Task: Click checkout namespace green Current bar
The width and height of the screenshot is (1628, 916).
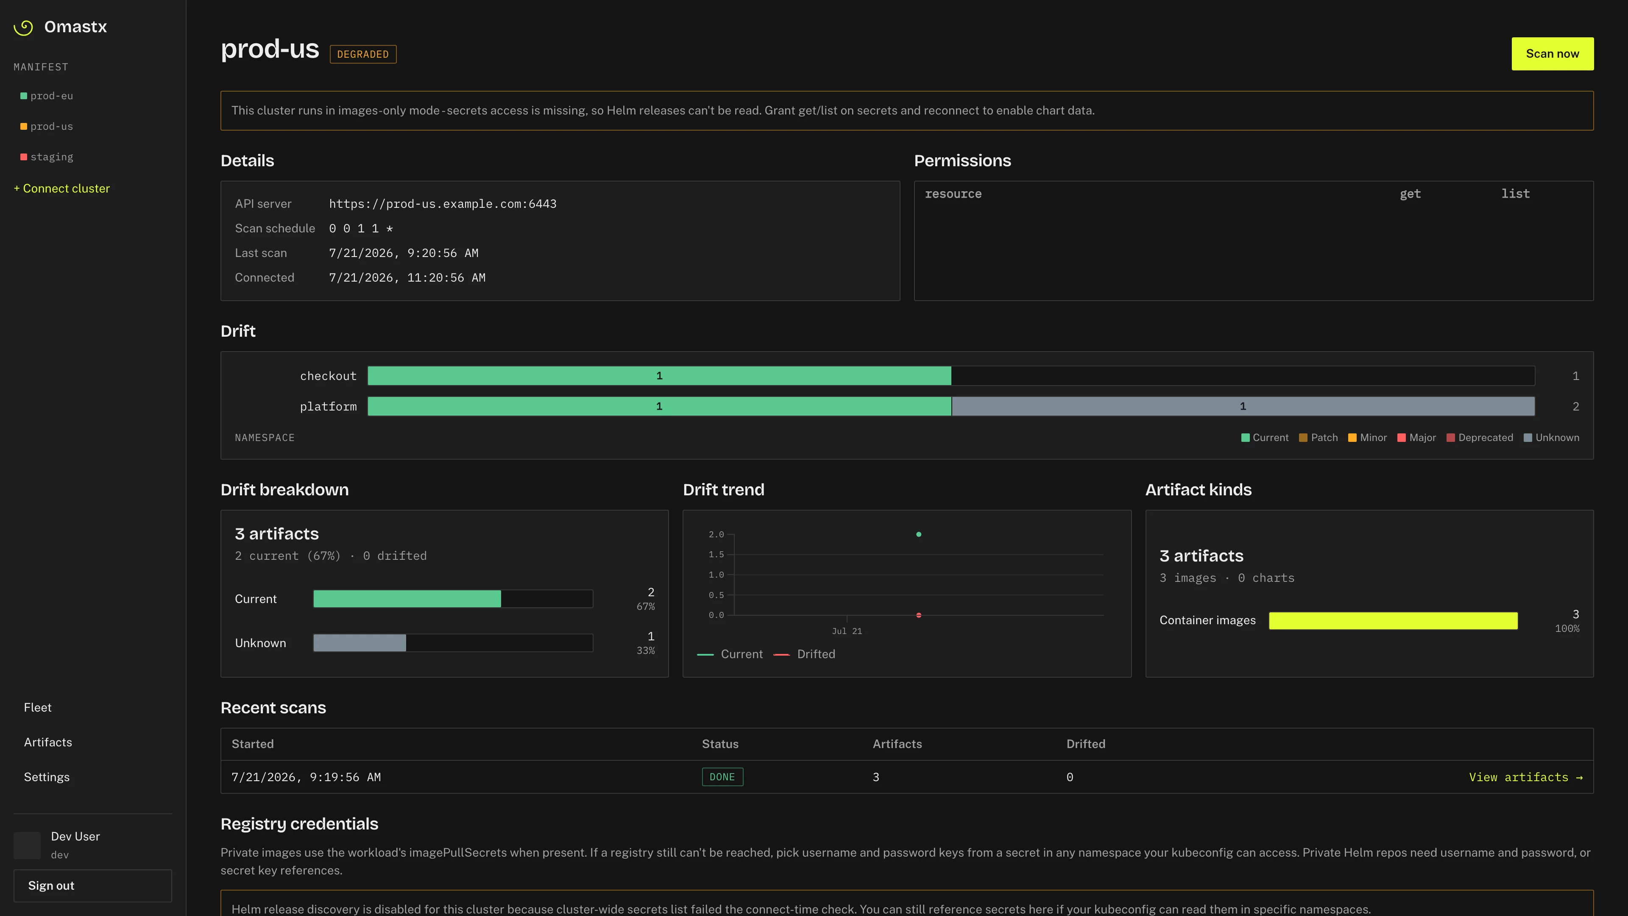Action: pos(659,376)
